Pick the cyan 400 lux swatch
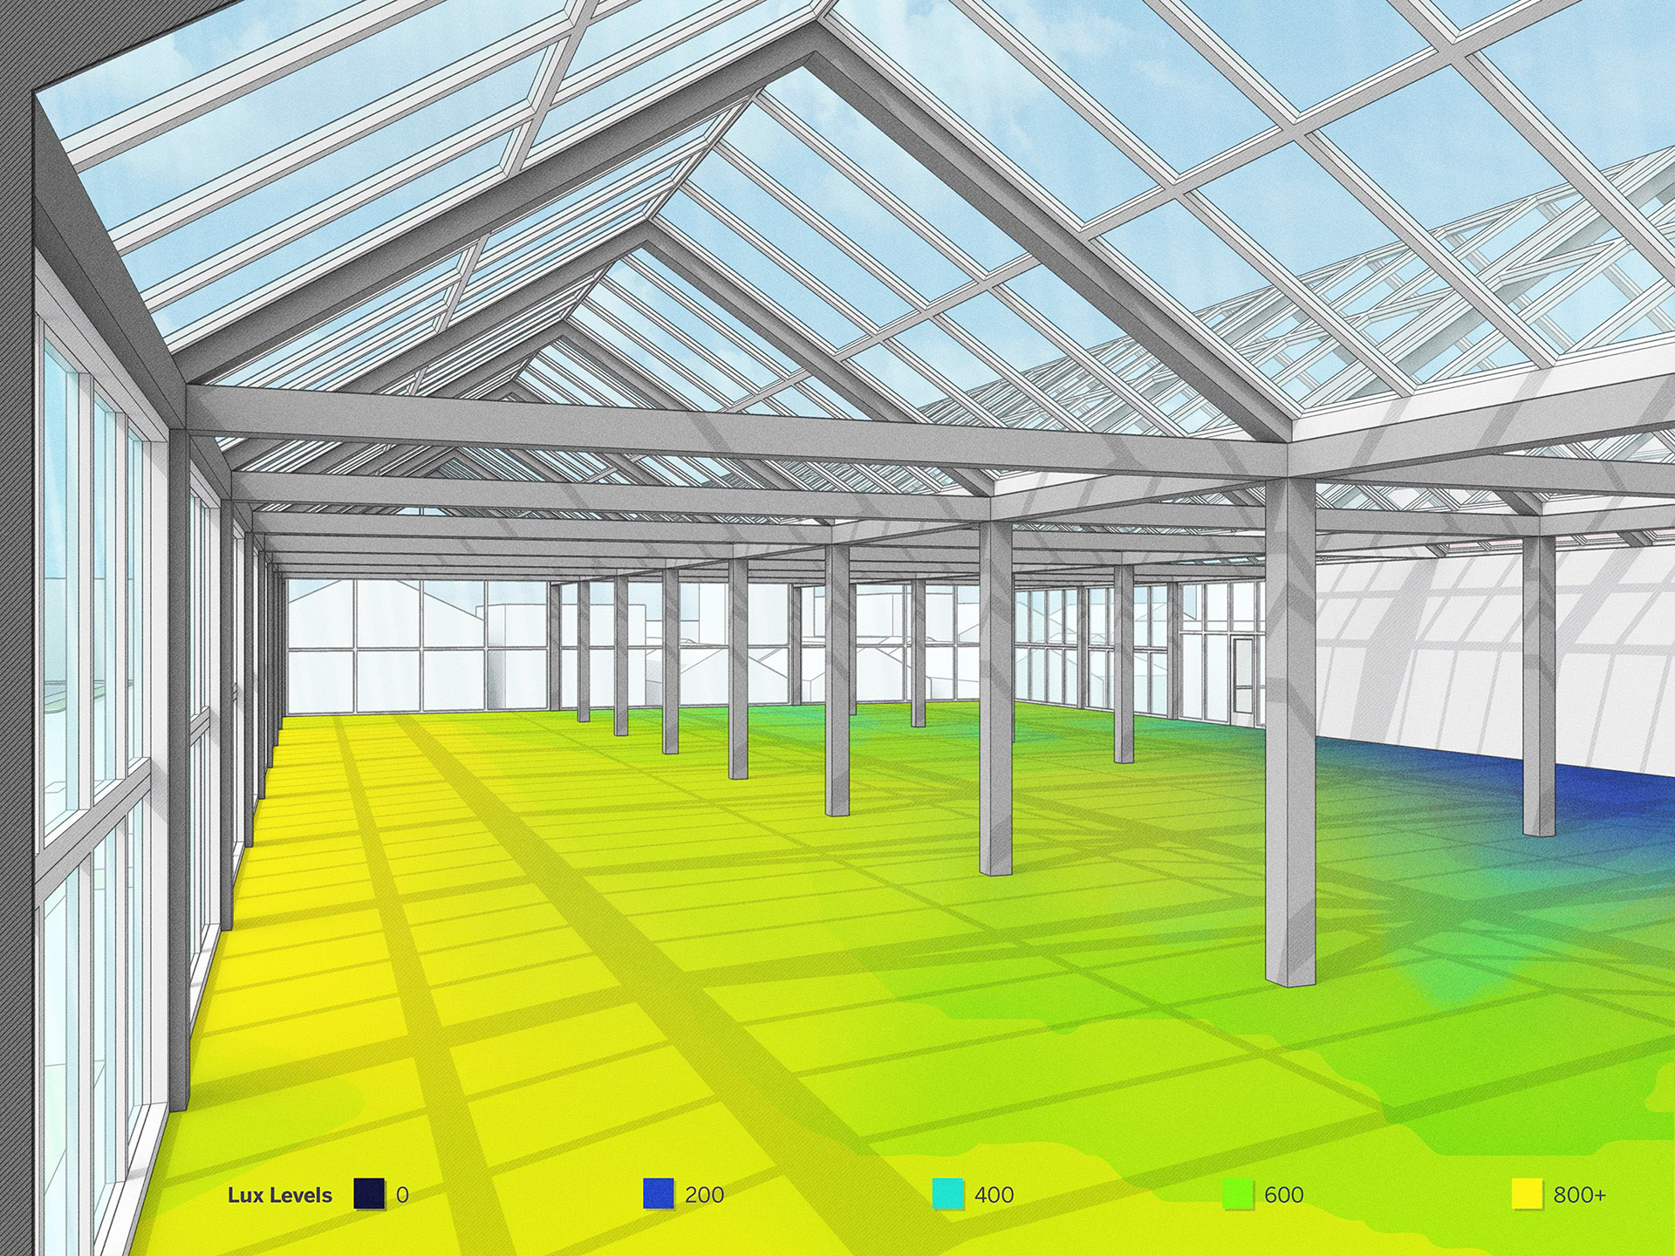The height and width of the screenshot is (1256, 1675). (947, 1194)
